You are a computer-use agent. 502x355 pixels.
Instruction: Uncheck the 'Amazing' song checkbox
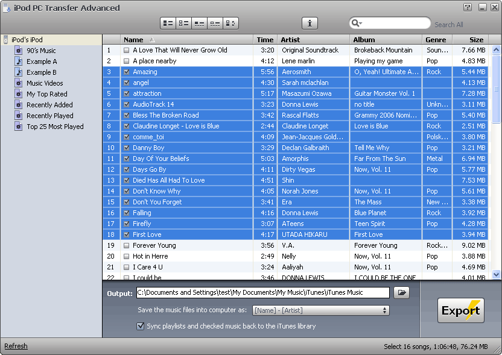tap(127, 72)
